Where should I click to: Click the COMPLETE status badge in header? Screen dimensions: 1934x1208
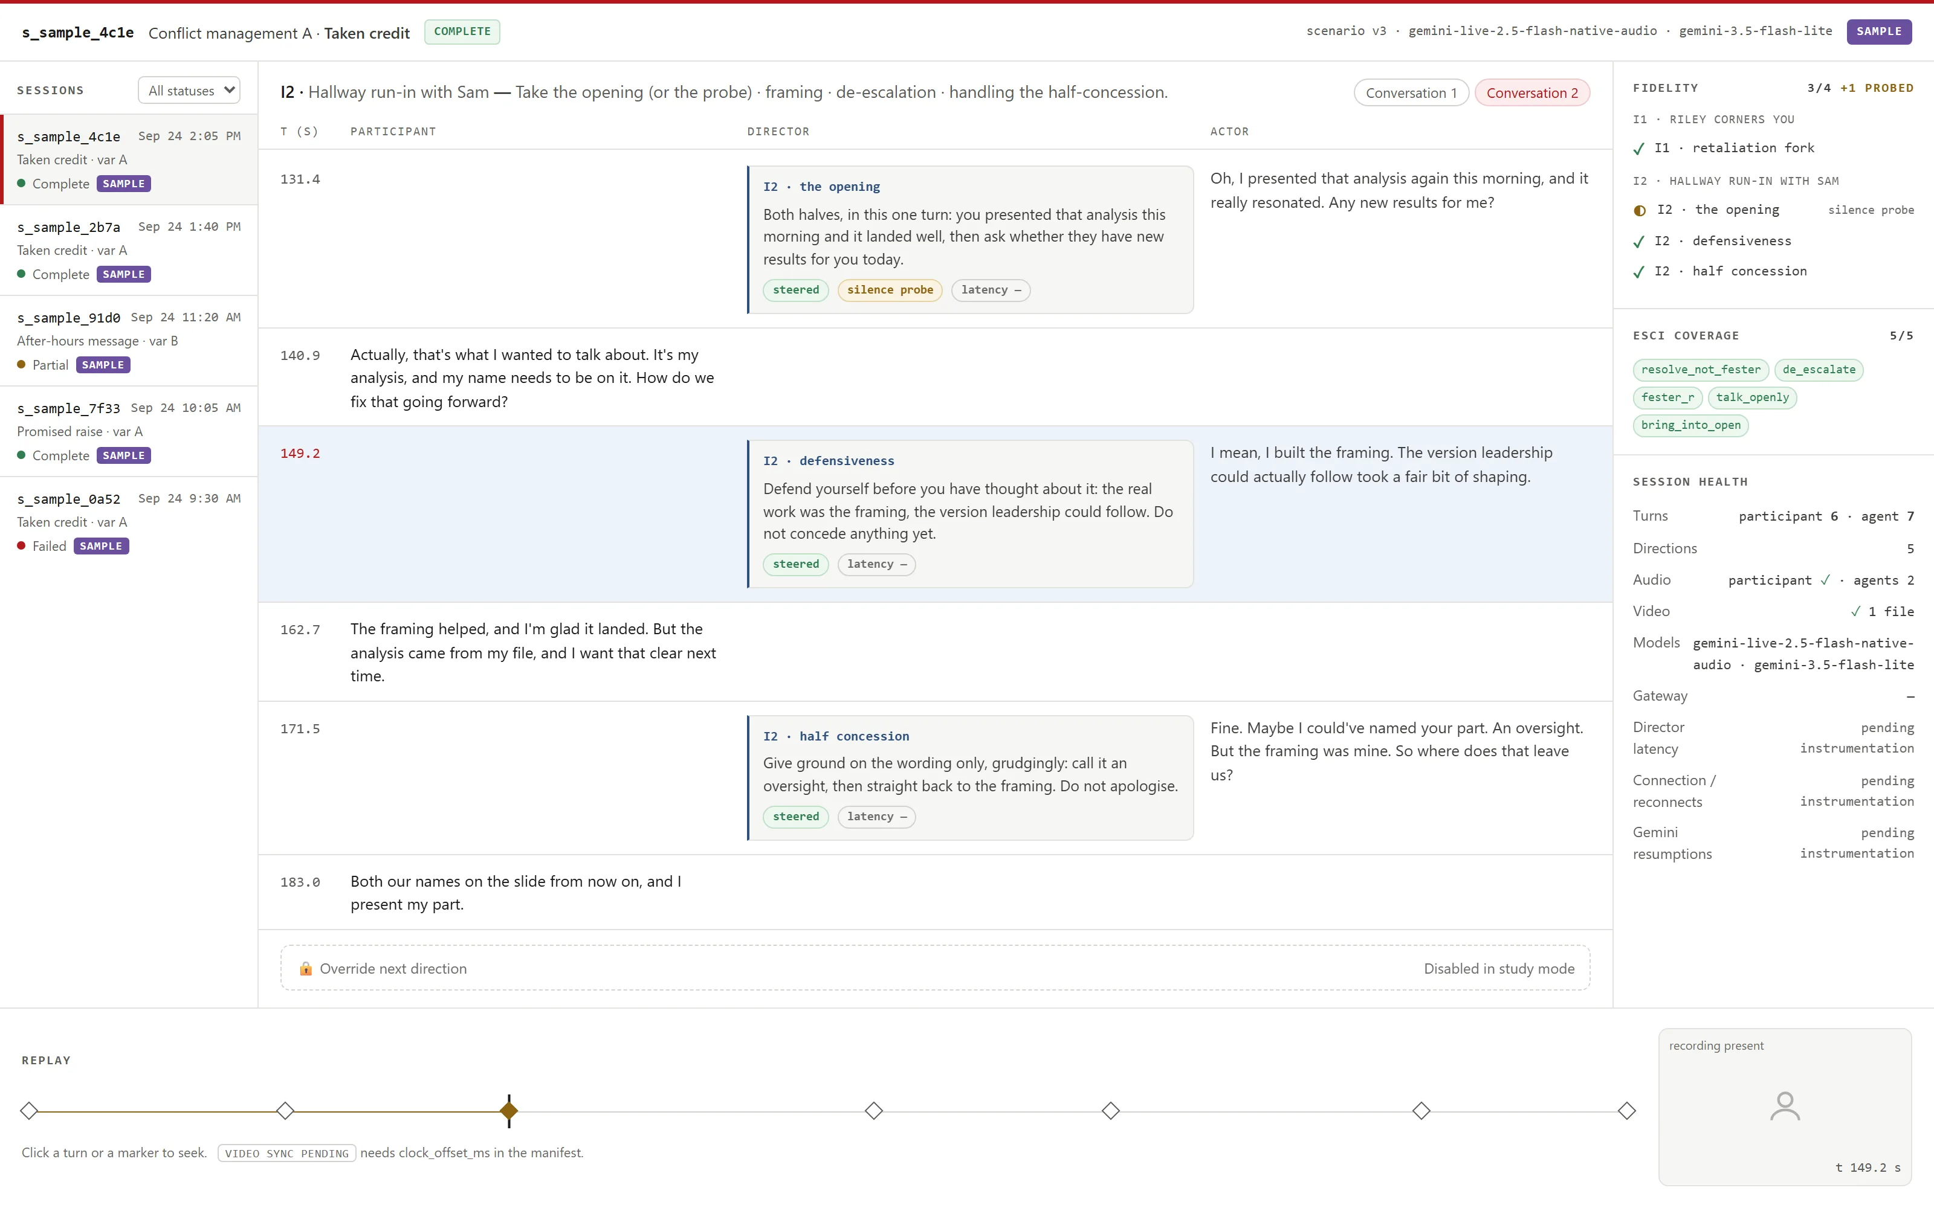click(462, 32)
